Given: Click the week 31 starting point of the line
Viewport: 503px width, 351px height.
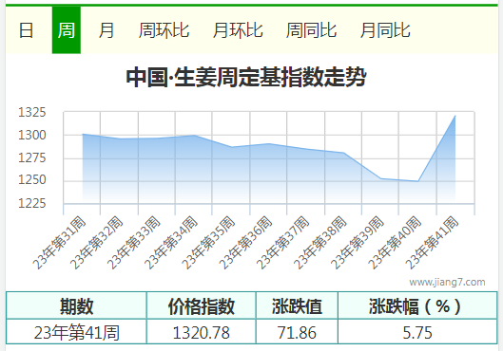Looking at the screenshot, I should coord(83,134).
